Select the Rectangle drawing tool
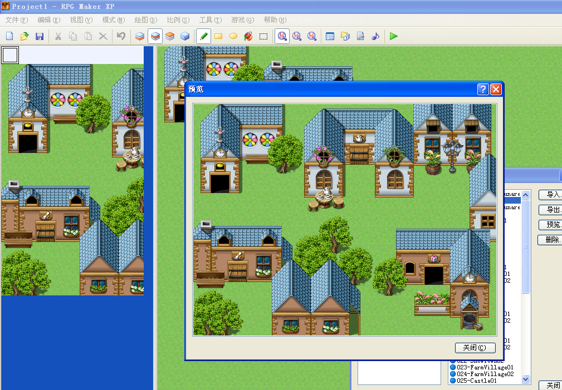This screenshot has height=390, width=562. pyautogui.click(x=218, y=36)
